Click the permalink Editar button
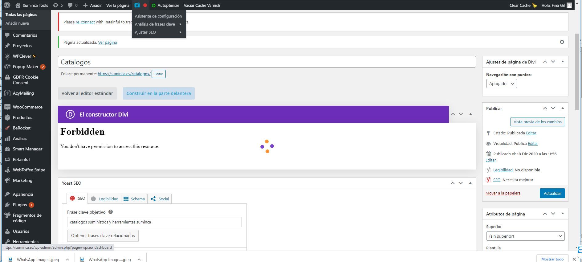This screenshot has height=262, width=582. click(x=159, y=74)
